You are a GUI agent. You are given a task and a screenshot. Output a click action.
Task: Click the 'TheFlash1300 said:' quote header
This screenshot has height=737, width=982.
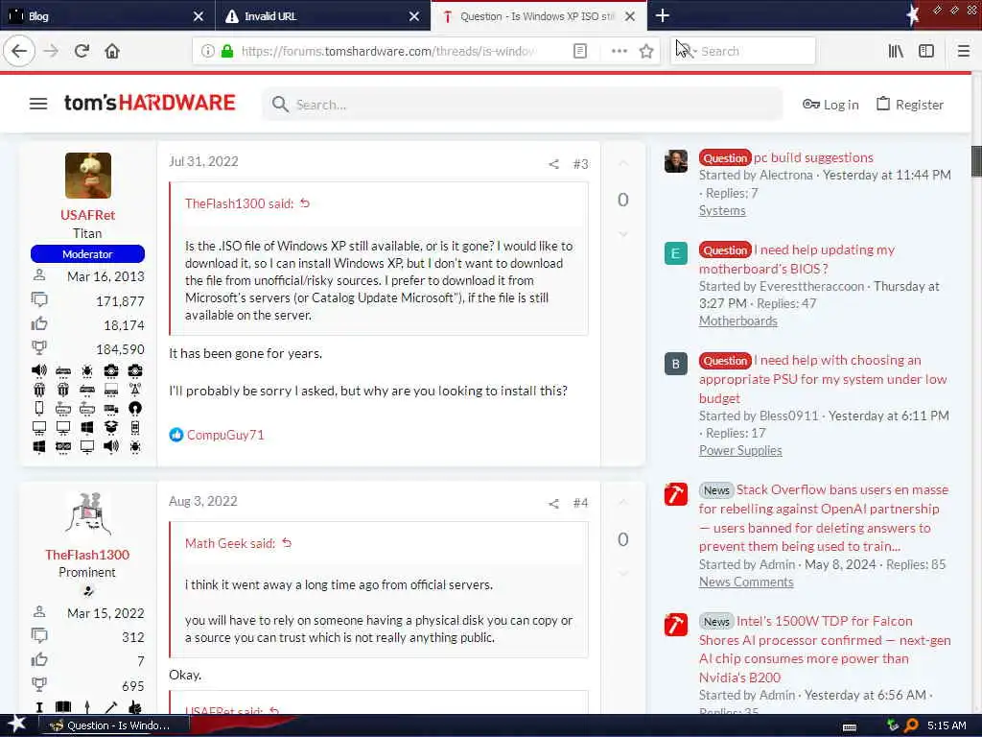point(239,203)
